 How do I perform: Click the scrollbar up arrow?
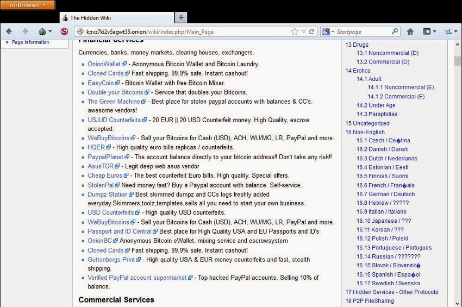pyautogui.click(x=457, y=45)
